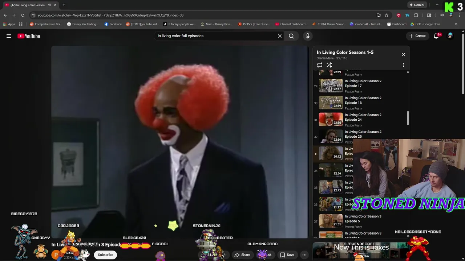Open the Dashboard bookmark
This screenshot has width=465, height=261.
(397, 24)
